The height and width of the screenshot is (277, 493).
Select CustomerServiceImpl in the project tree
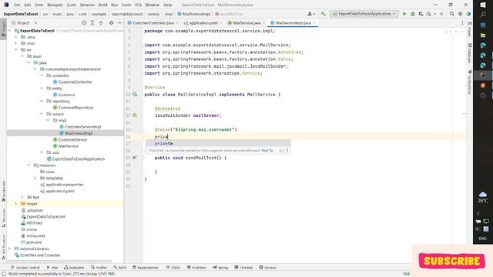click(x=83, y=126)
